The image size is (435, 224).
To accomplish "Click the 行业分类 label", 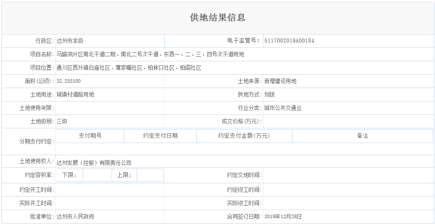I will click(x=250, y=108).
